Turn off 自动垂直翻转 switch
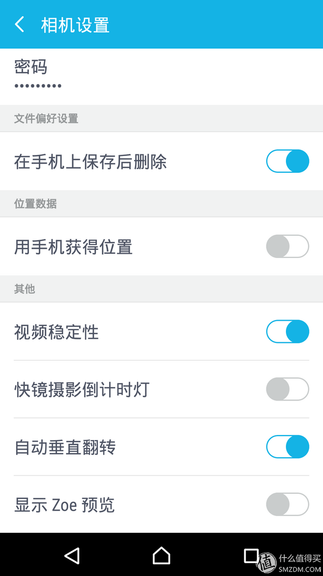This screenshot has height=576, width=323. pos(287,447)
